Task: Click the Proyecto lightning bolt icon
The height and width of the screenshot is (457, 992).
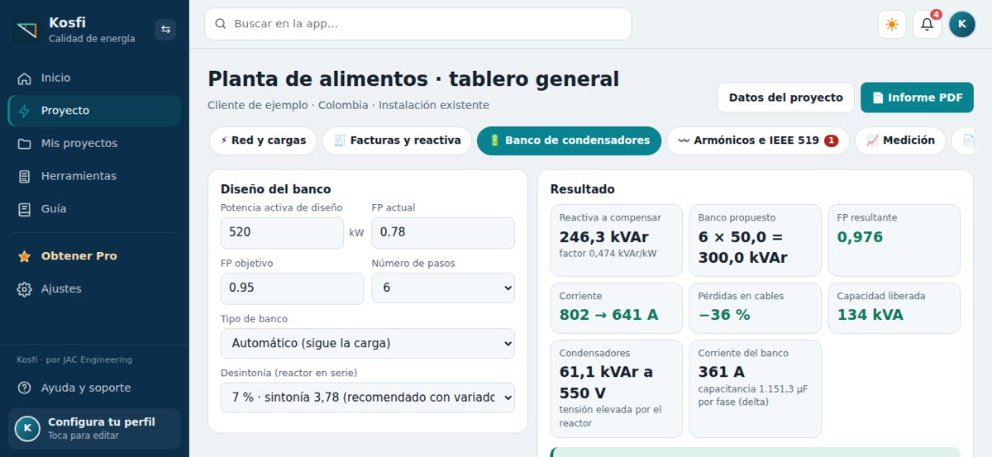Action: (x=25, y=111)
